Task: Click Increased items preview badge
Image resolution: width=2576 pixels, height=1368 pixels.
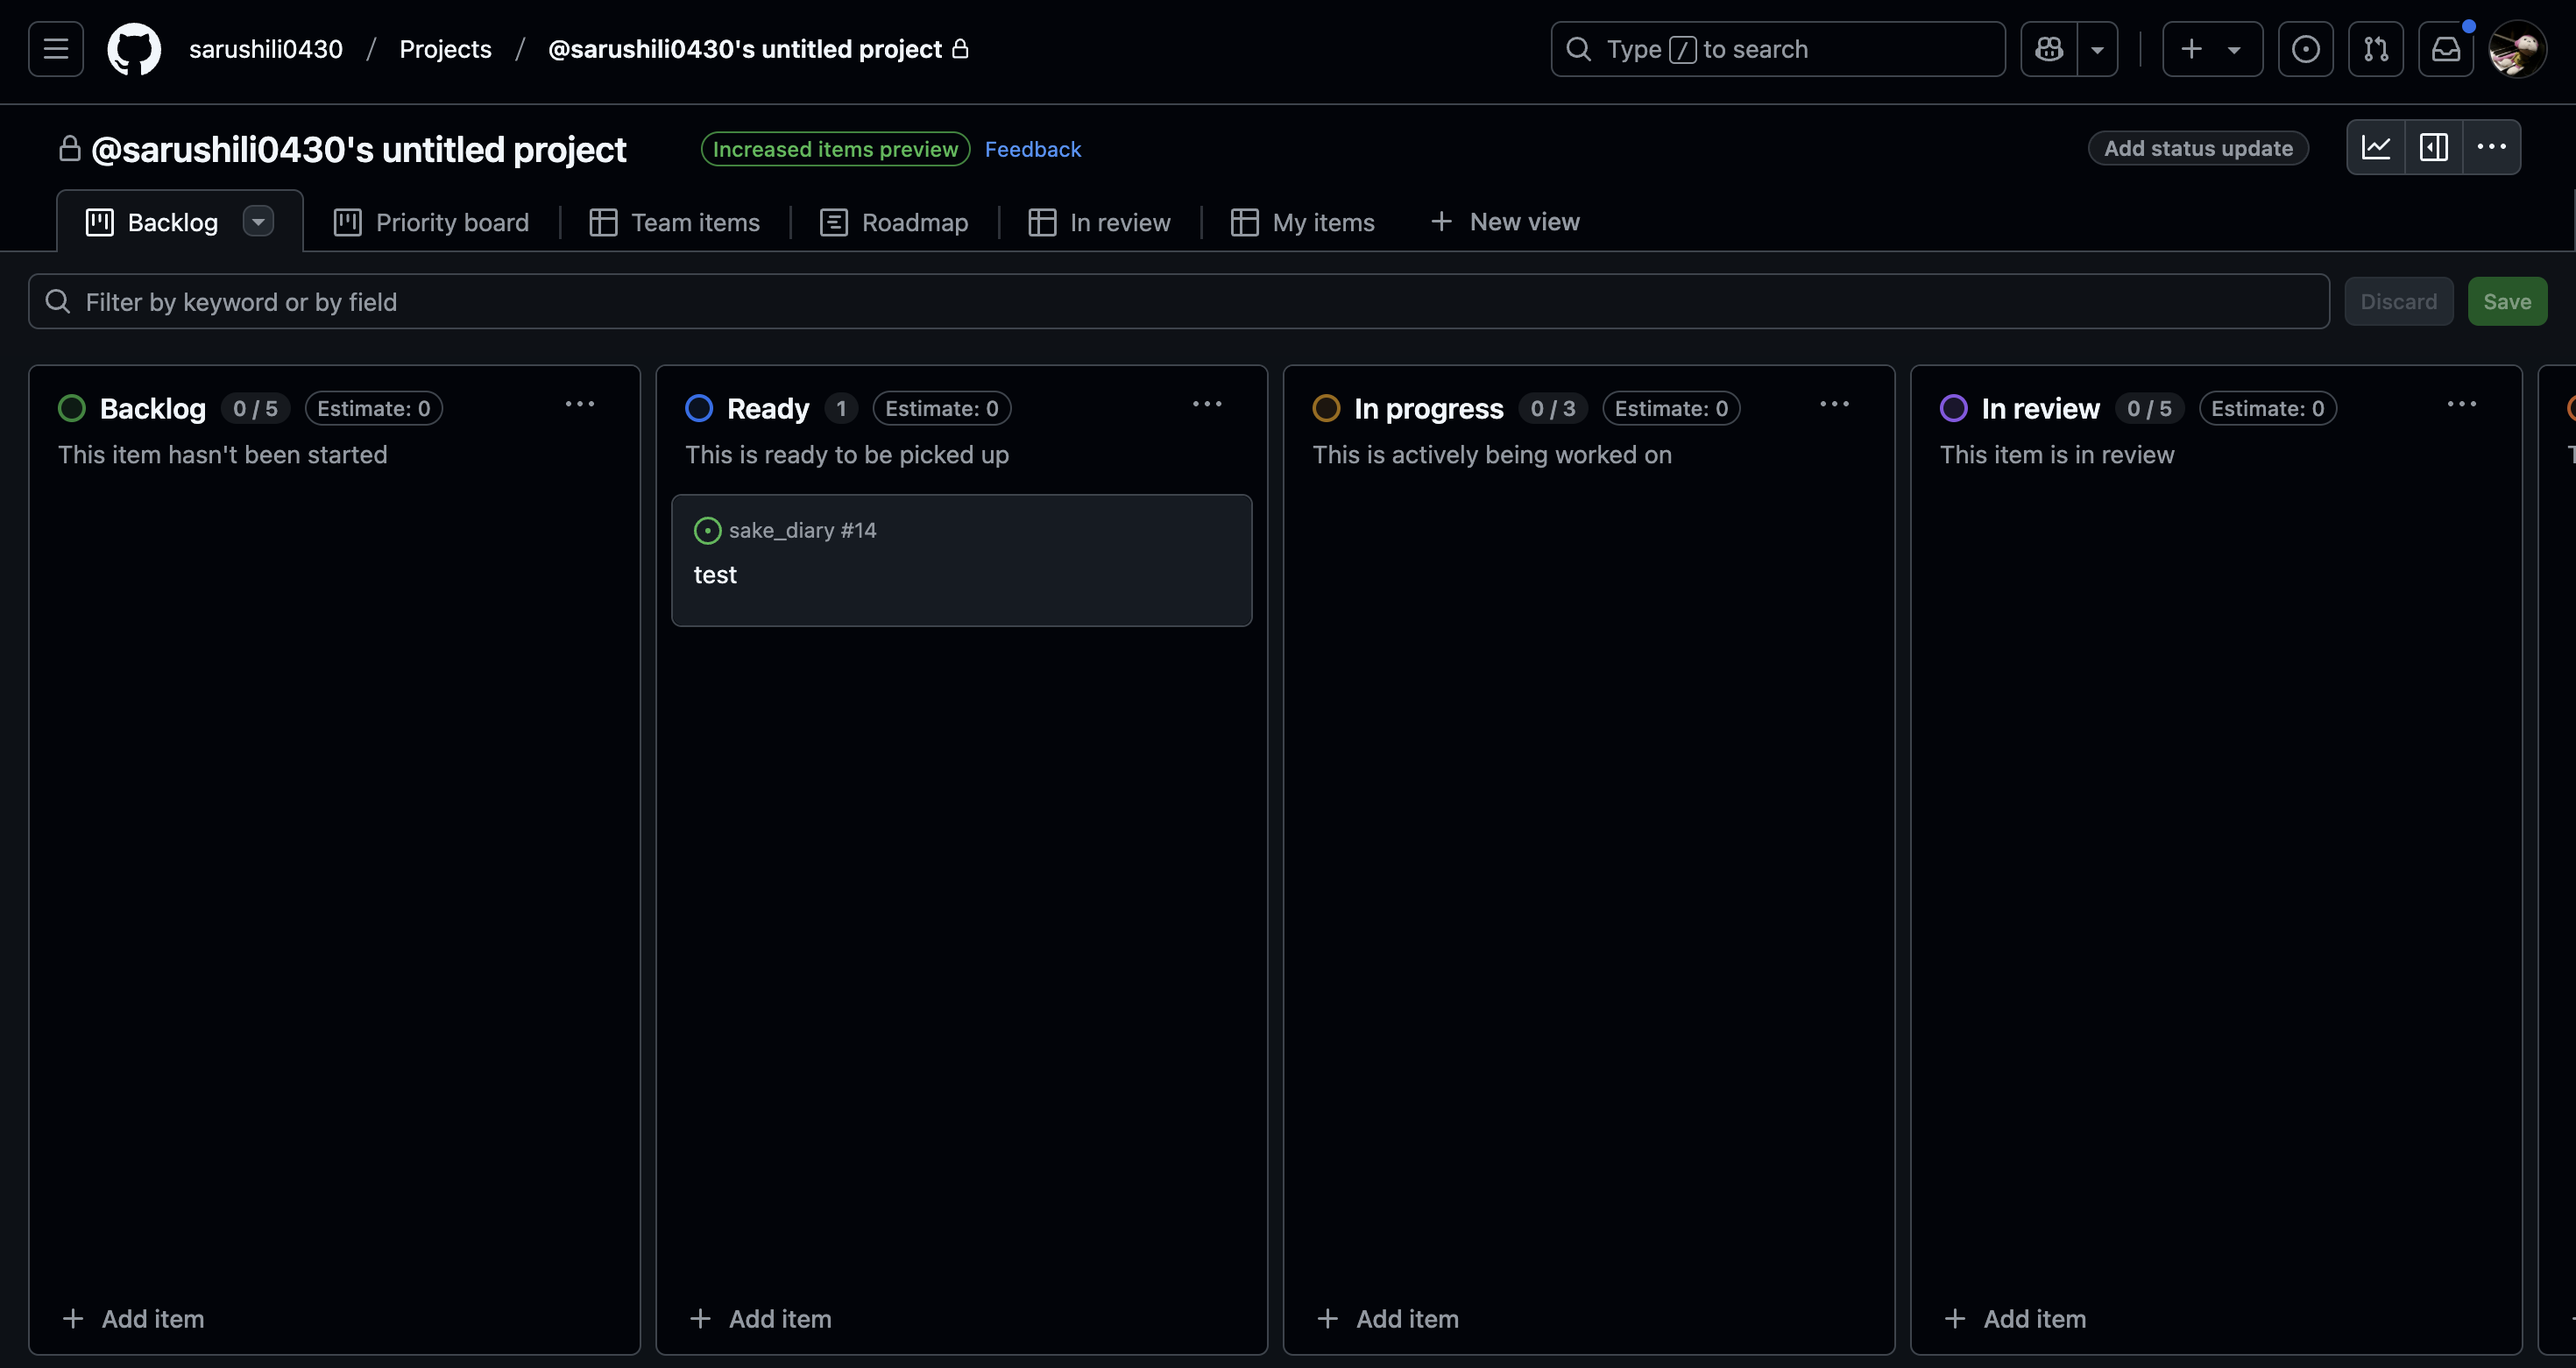Action: pyautogui.click(x=835, y=149)
